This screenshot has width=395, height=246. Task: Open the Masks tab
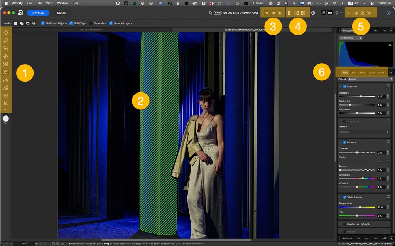point(381,72)
